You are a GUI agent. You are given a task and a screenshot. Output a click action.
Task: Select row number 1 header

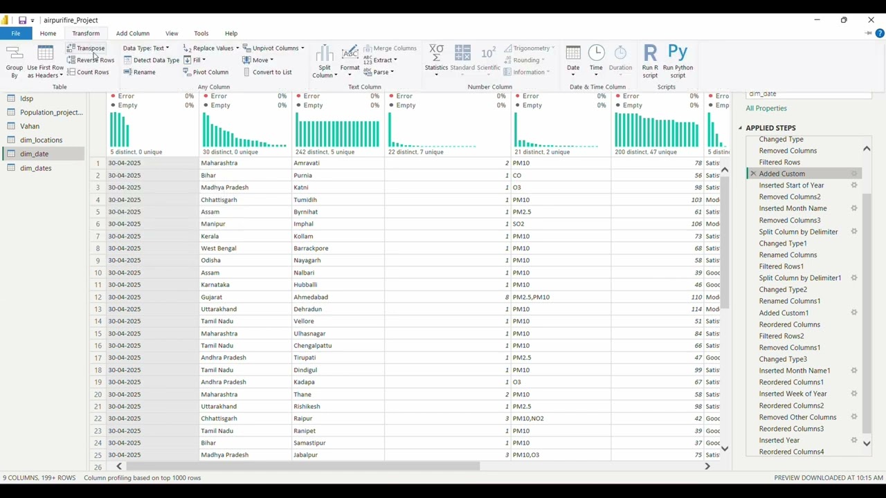[x=98, y=163]
